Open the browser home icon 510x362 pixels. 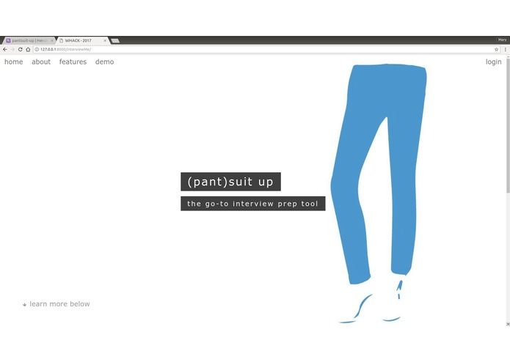point(28,49)
